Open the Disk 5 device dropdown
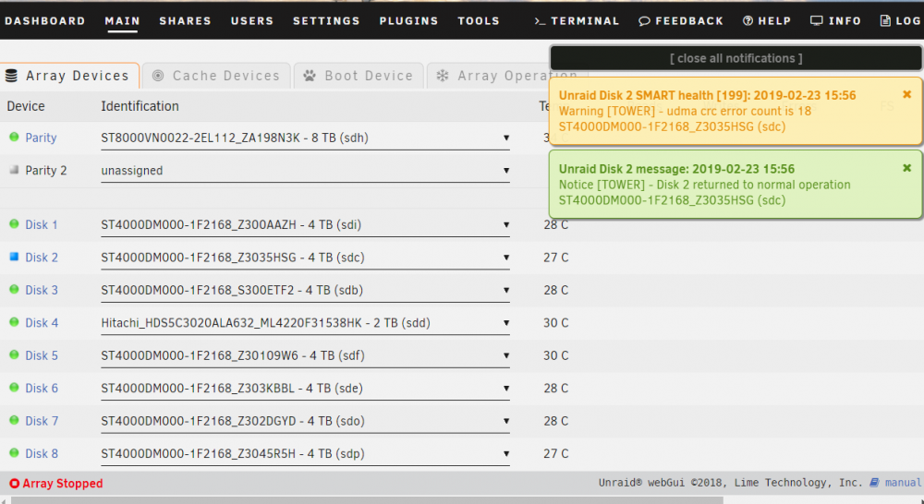The image size is (924, 504). click(305, 355)
